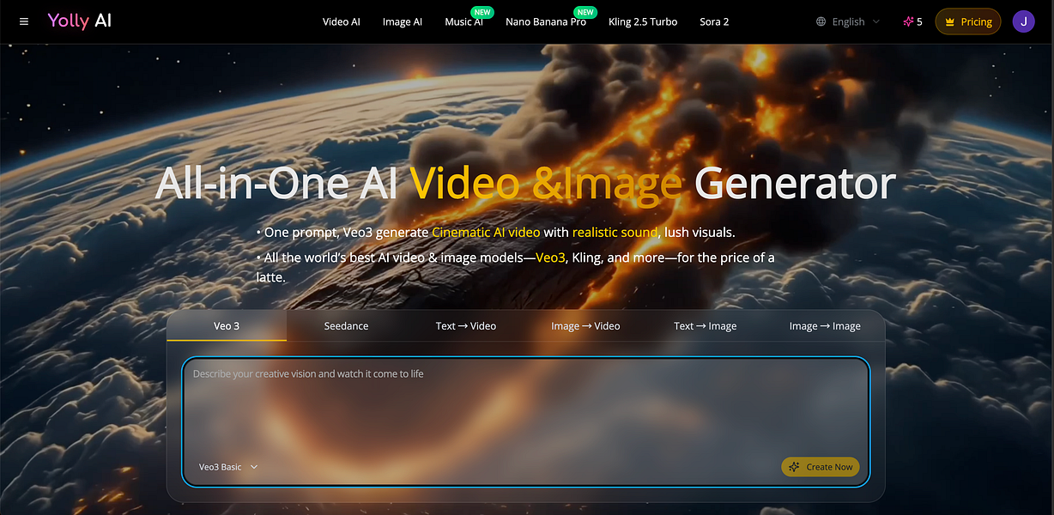Click the sparkle credits icon showing 5
Viewport: 1054px width, 515px height.
908,21
